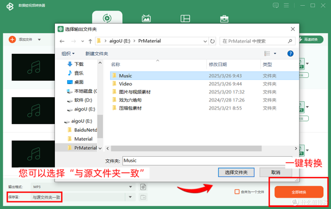Viewport: 331px width, 209px height.
Task: Click the search magnifier icon
Action: click(x=290, y=41)
